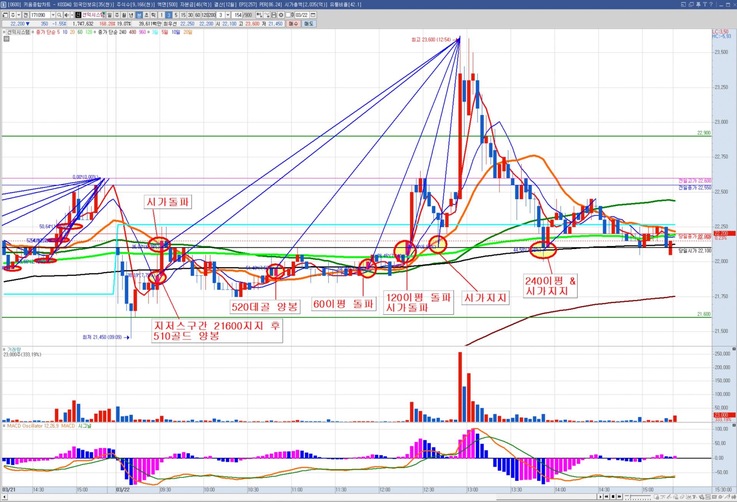Open chart settings gear icon
This screenshot has width=737, height=502.
point(281,15)
